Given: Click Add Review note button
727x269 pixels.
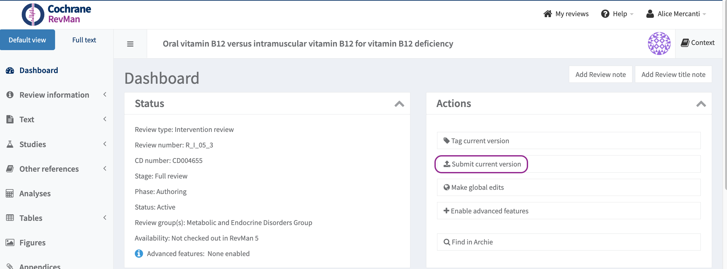Looking at the screenshot, I should tap(600, 75).
